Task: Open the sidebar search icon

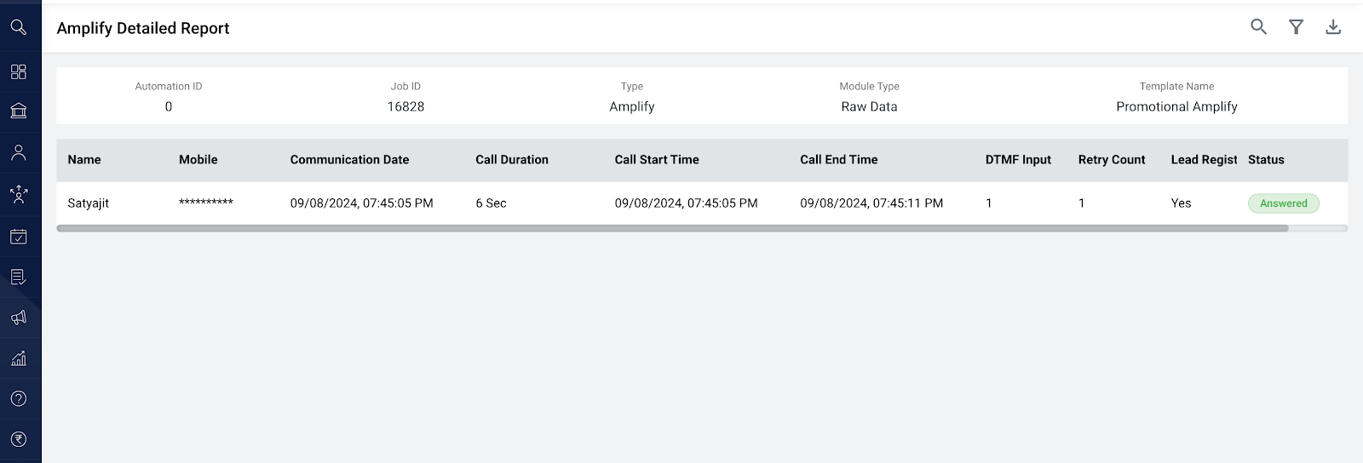Action: coord(19,28)
